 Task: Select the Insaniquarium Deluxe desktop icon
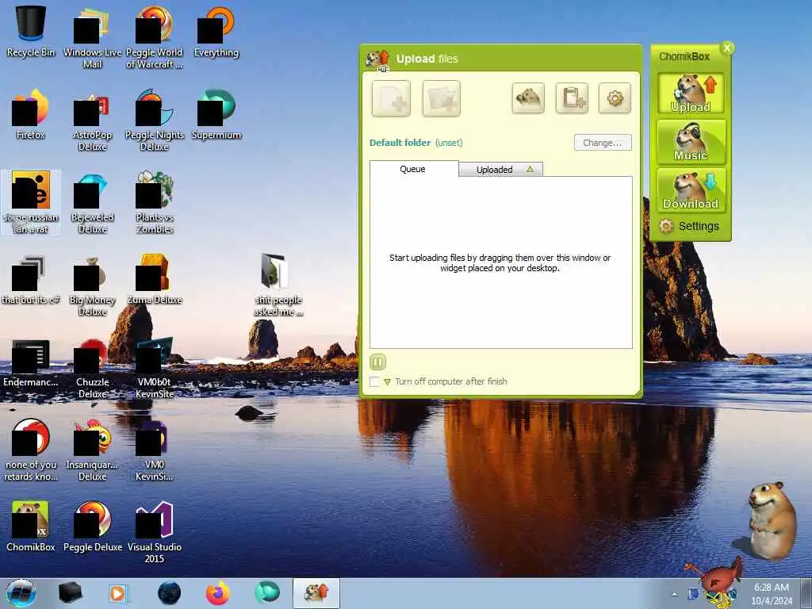pos(92,450)
